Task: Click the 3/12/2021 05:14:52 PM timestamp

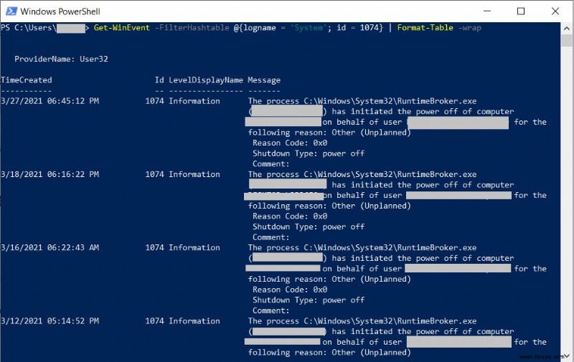Action: pyautogui.click(x=50, y=321)
